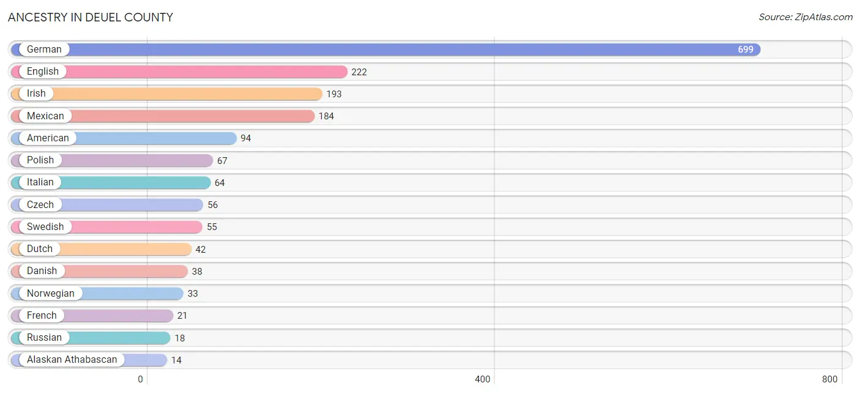Select the 'Polish' label pill
Viewport: 860px width, 394px height.
point(40,160)
